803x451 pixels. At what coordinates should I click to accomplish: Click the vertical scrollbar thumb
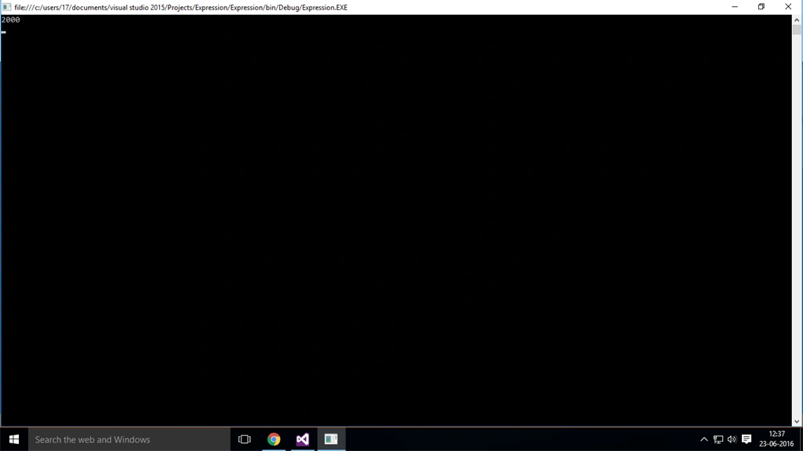pos(797,30)
